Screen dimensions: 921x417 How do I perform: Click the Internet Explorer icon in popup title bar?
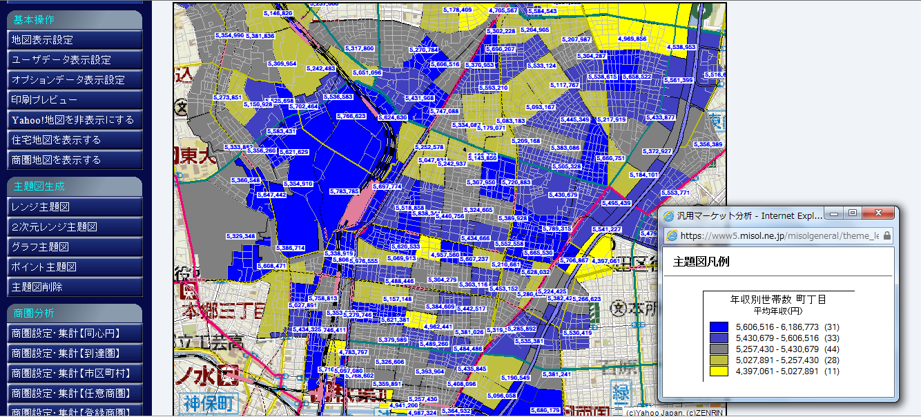coord(668,215)
